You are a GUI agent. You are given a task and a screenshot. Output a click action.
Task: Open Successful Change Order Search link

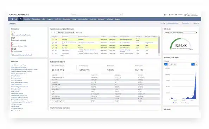(23, 55)
